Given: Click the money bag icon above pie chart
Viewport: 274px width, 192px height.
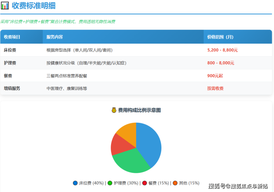Looking at the screenshot, I should 114,110.
